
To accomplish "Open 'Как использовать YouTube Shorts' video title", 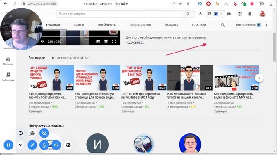I will point(187,96).
